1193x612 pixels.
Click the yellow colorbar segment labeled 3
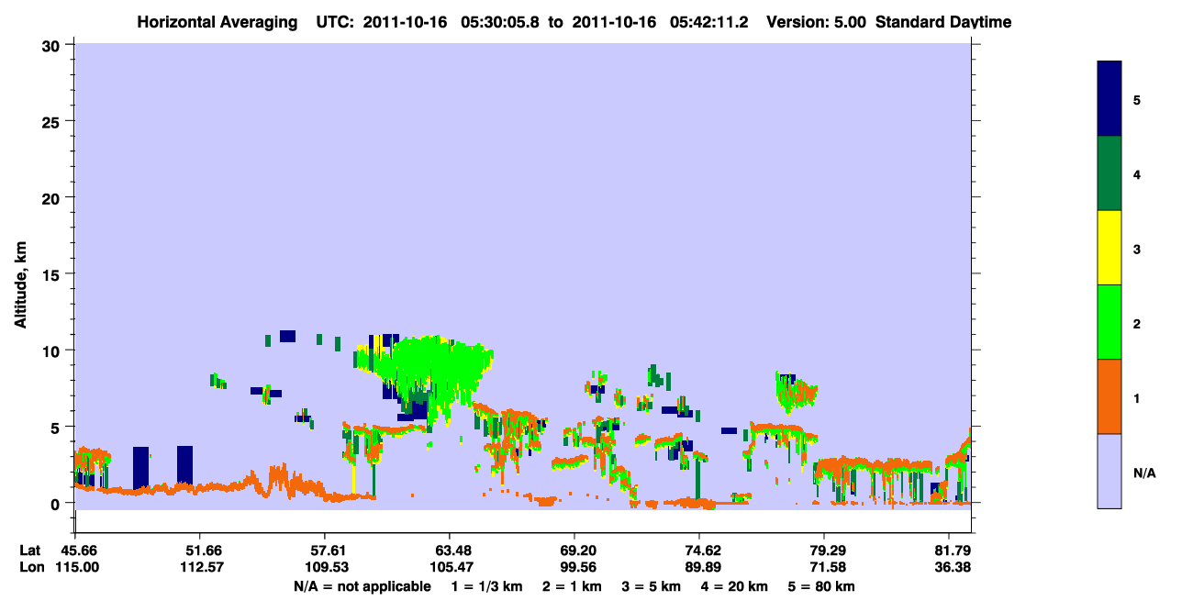click(1109, 248)
